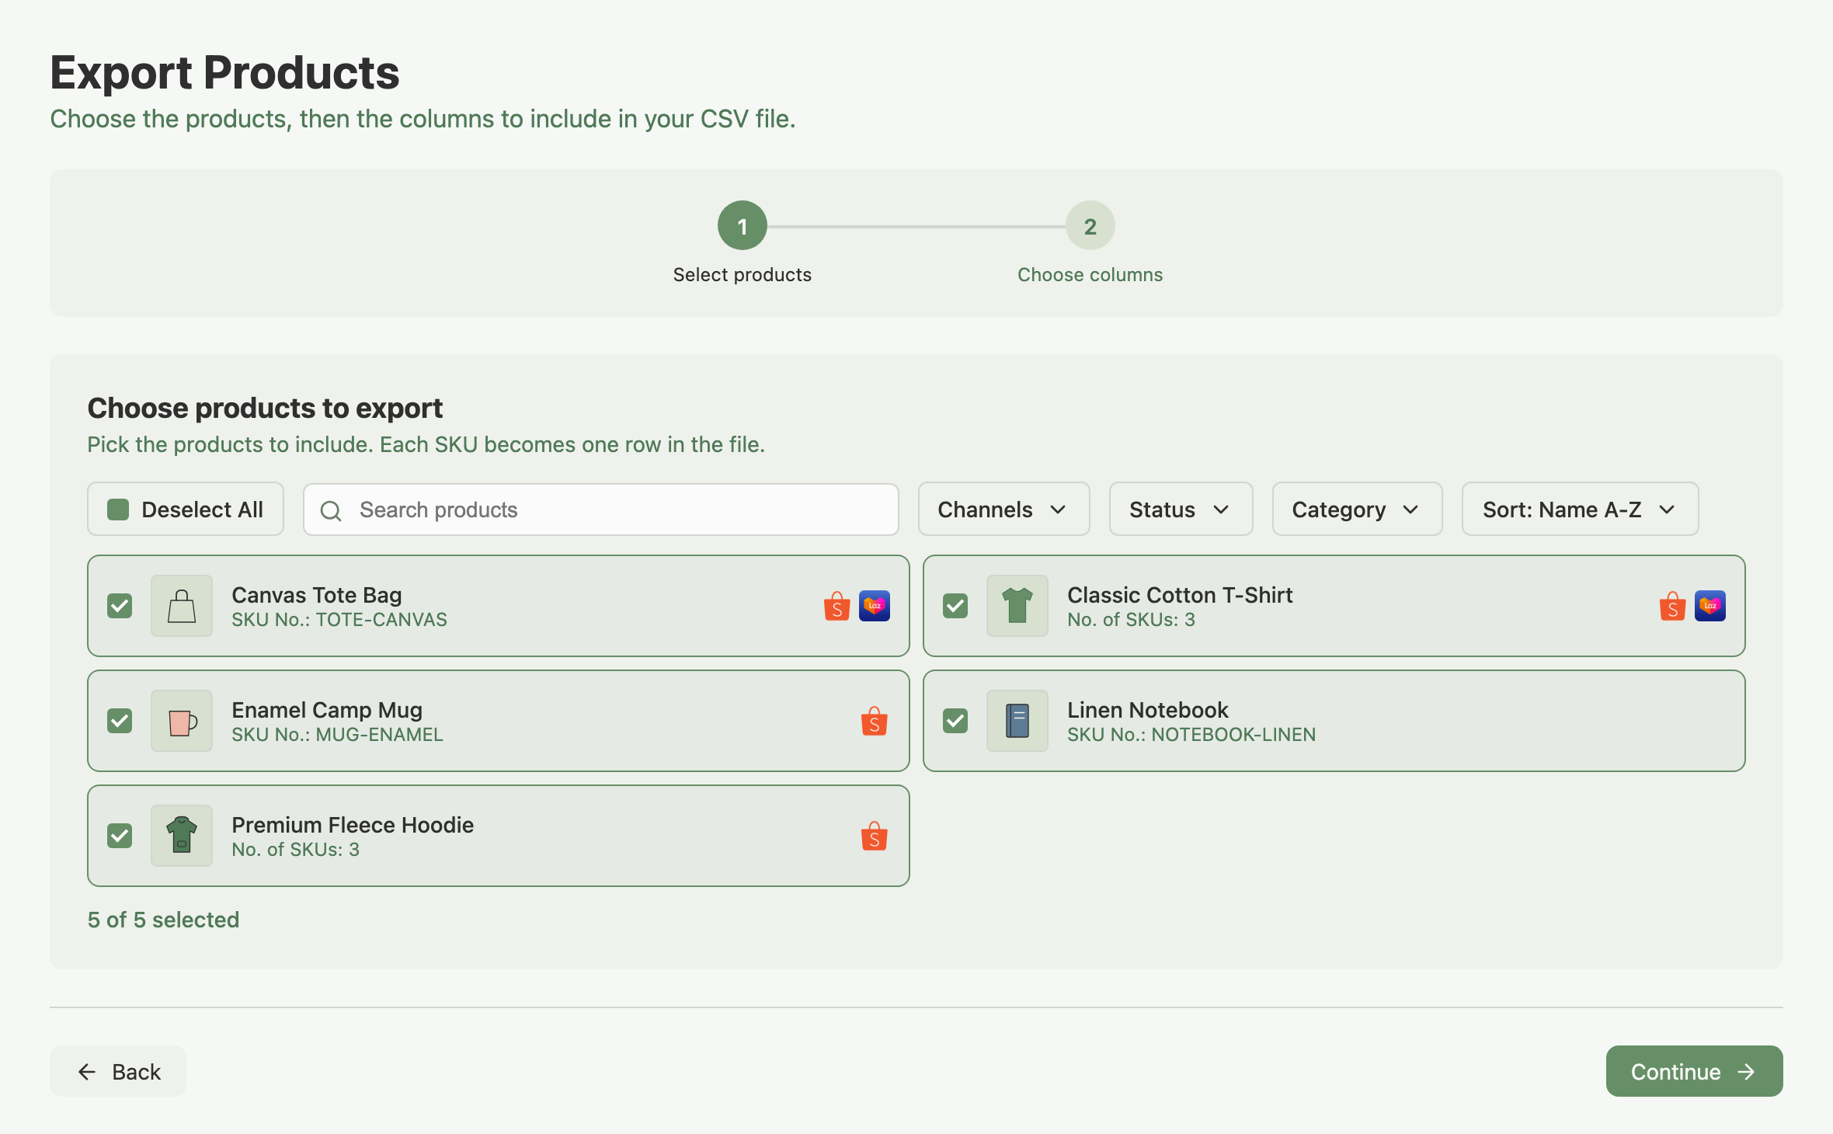Uncheck the Linen Notebook checkbox
Image resolution: width=1833 pixels, height=1134 pixels.
pyautogui.click(x=955, y=721)
